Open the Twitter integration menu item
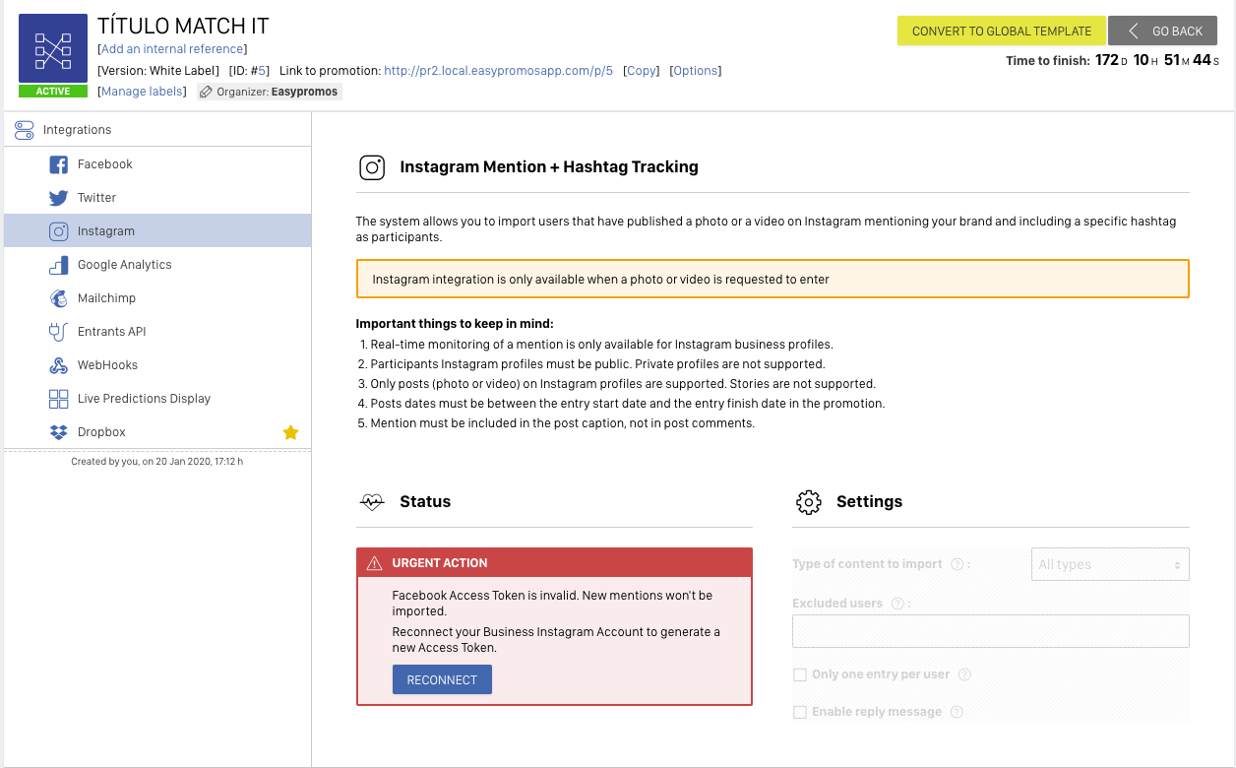Screen dimensions: 1236x768 (x=157, y=198)
